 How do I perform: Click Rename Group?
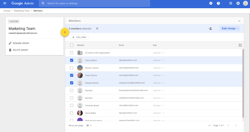pos(21,43)
